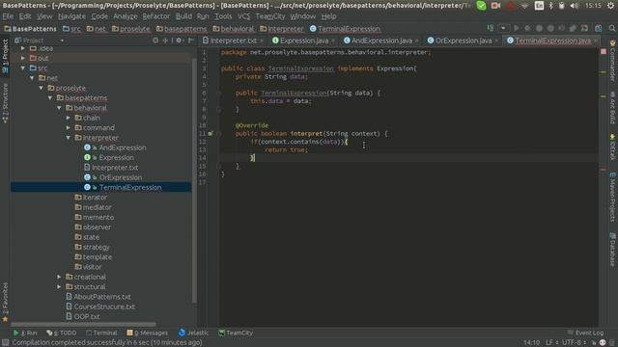Open the Refactor menu
The width and height of the screenshot is (618, 347).
click(x=156, y=16)
